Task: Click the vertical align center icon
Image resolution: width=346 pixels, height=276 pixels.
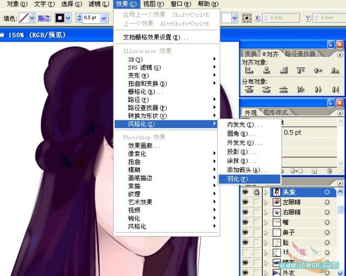Action: [x=318, y=70]
